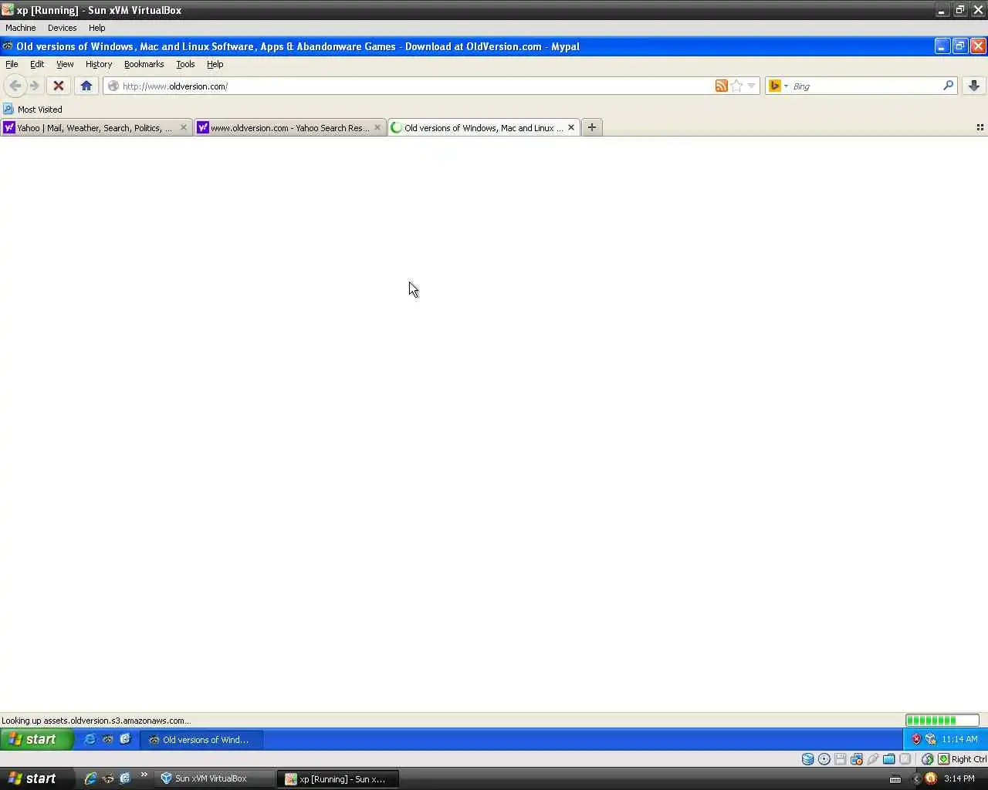Click VirtualBox CD/DVD status icon

point(824,759)
